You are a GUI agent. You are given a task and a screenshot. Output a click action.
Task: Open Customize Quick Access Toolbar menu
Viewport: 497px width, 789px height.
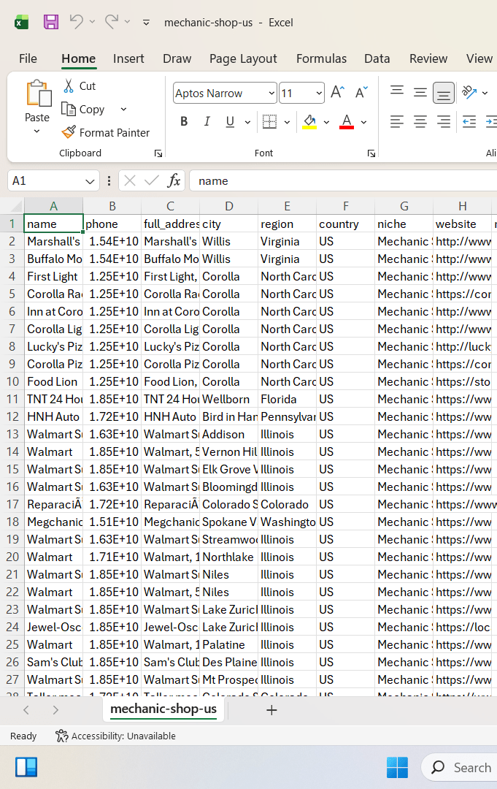(x=146, y=23)
